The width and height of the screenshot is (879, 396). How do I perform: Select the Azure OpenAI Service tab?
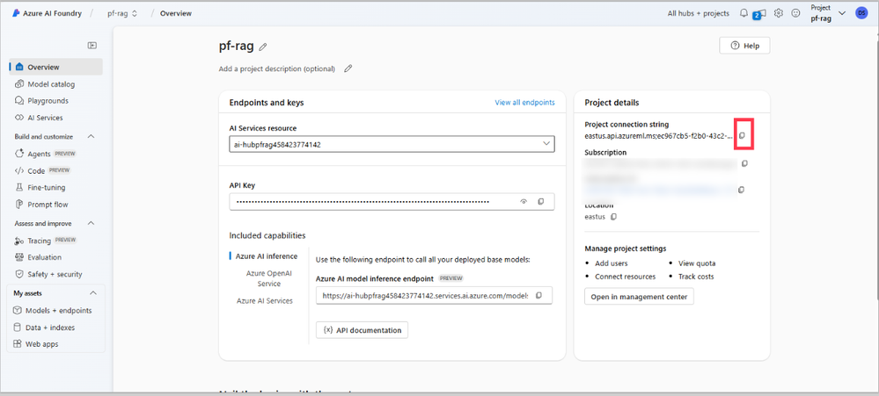[269, 278]
